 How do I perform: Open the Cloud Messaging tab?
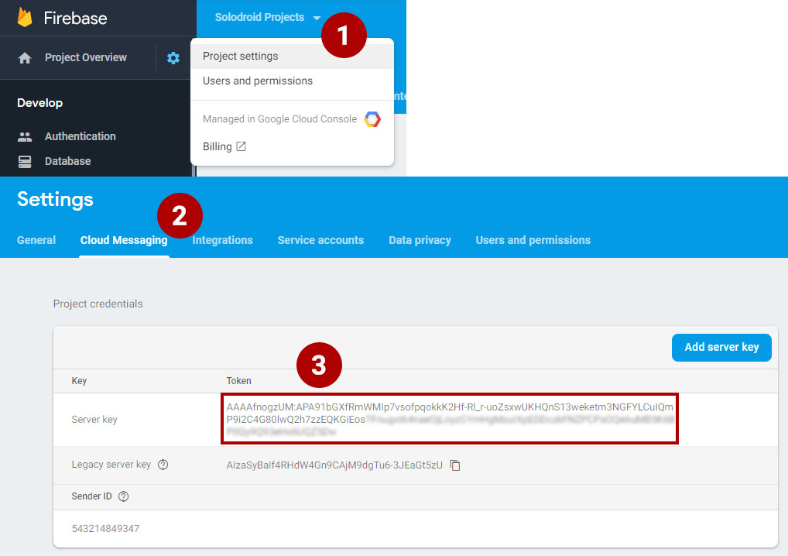(x=124, y=240)
